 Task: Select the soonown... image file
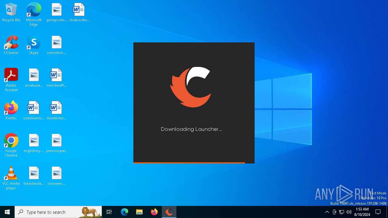click(x=57, y=176)
